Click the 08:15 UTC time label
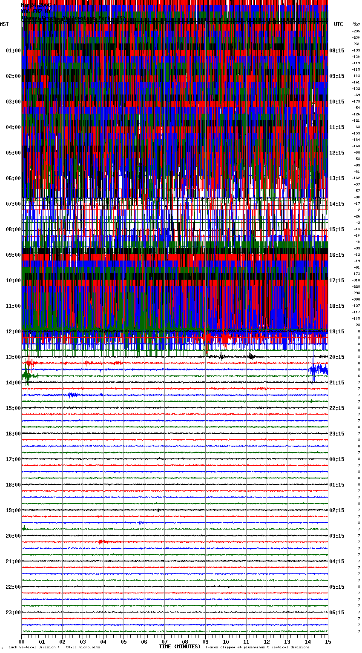 (337, 51)
